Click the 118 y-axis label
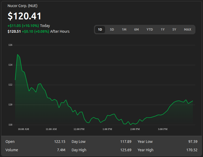The width and height of the screenshot is (203, 157). tap(10, 125)
